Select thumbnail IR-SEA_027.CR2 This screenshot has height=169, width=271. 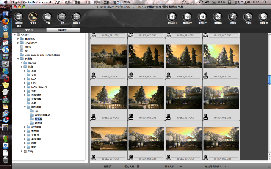pyautogui.click(x=146, y=56)
